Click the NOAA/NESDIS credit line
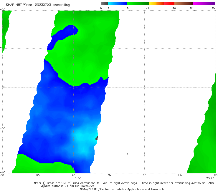Image resolution: width=218 pixels, height=191 pixels. click(122, 189)
